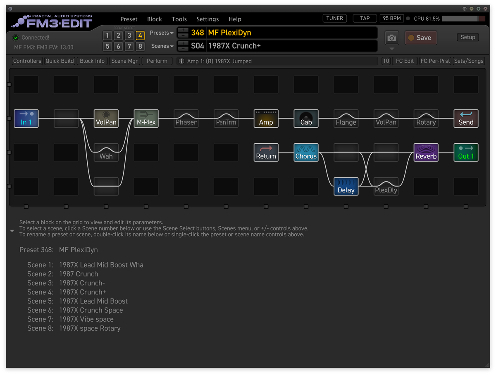Open the Perform view
Image resolution: width=496 pixels, height=375 pixels.
[157, 61]
